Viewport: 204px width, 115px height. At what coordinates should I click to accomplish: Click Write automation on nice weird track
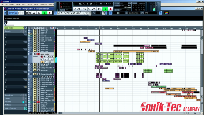pyautogui.click(x=52, y=57)
